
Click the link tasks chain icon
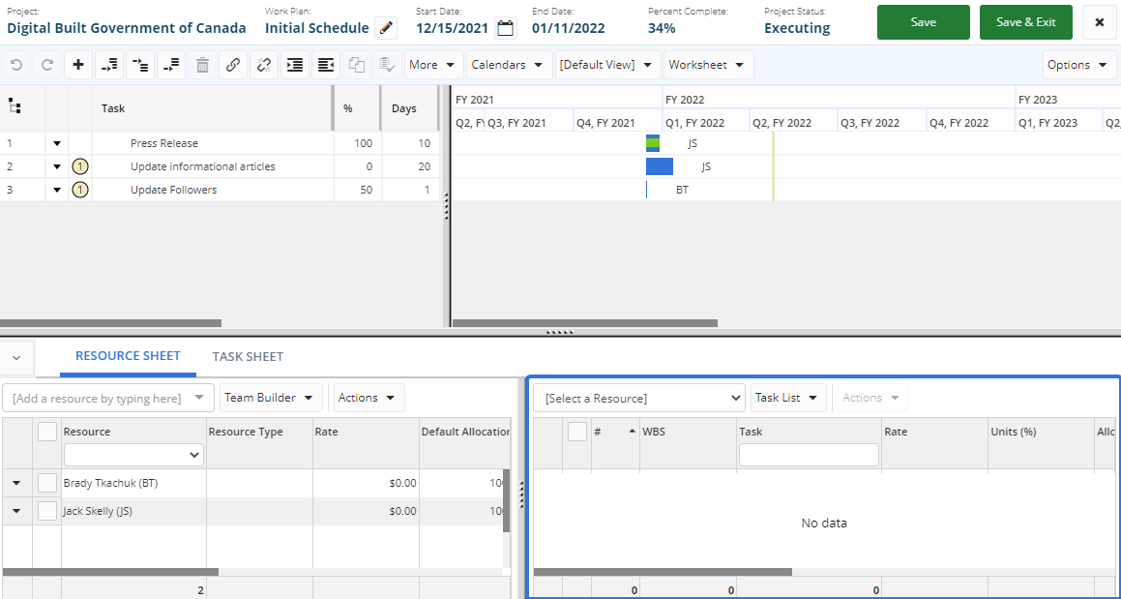pyautogui.click(x=232, y=65)
